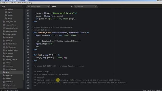Open the Find menu

click(x=19, y=3)
